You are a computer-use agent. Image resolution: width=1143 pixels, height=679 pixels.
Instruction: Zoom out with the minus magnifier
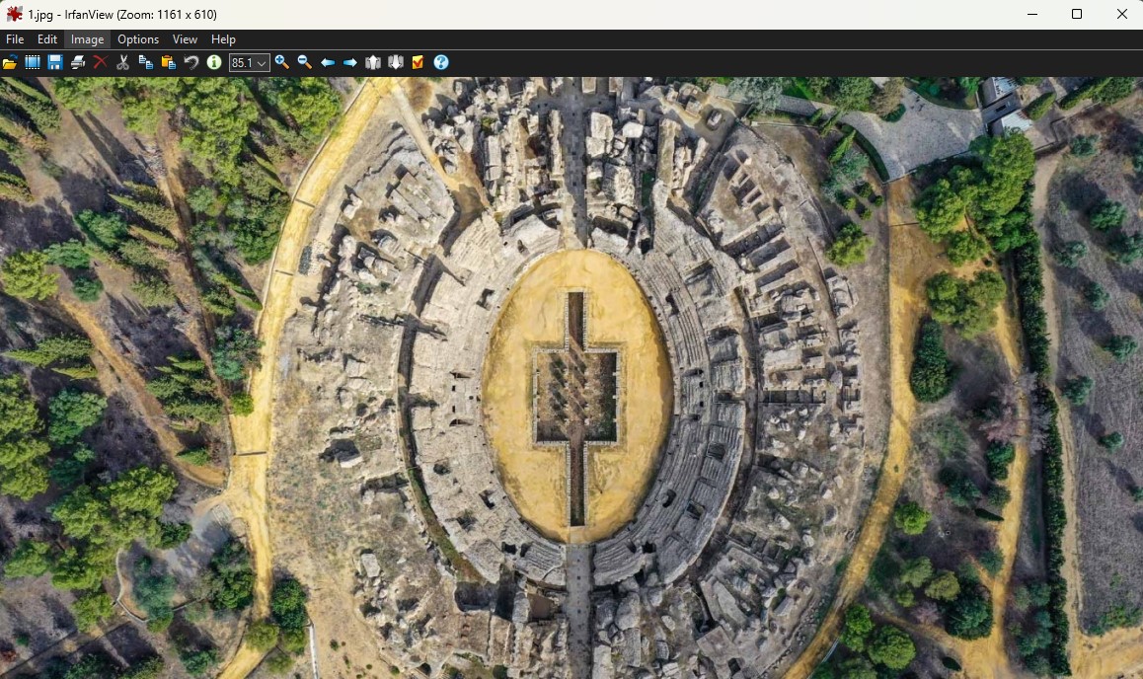pos(305,62)
